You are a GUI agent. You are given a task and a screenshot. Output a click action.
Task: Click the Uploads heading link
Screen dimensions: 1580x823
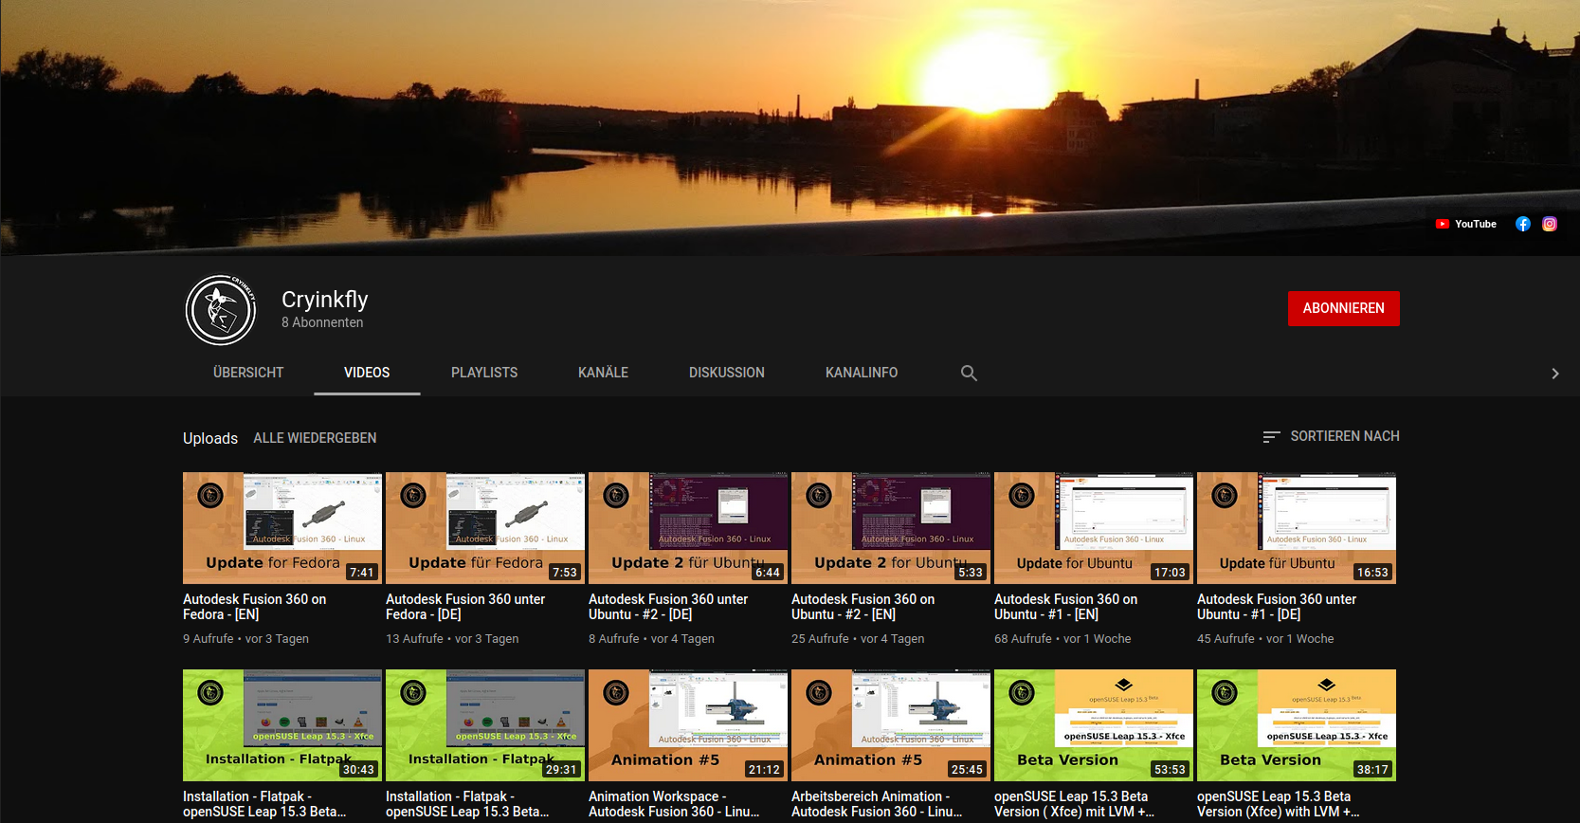pos(210,438)
